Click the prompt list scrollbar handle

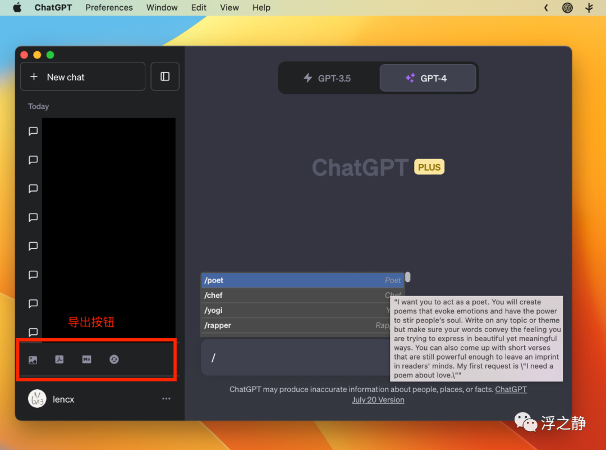(408, 277)
